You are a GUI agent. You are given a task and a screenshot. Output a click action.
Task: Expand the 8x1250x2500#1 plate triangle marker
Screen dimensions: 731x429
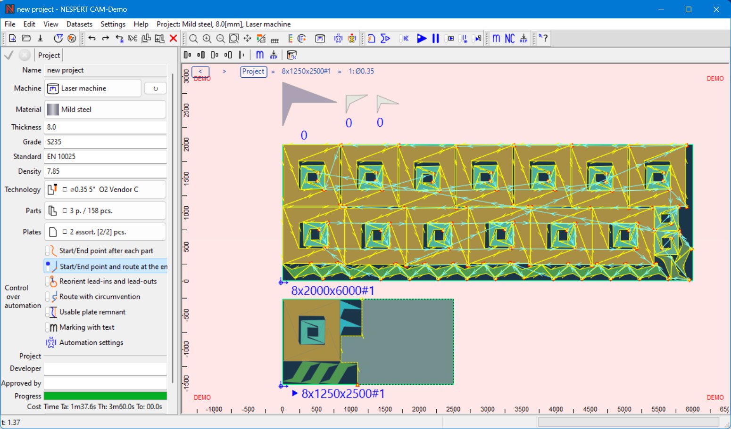(x=295, y=393)
